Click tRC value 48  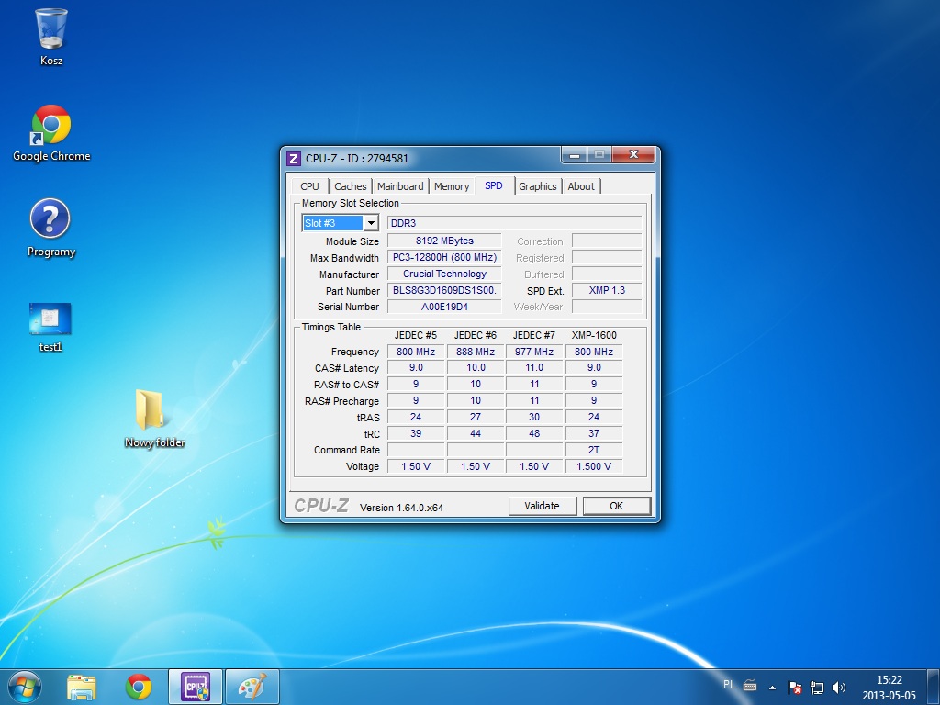pos(534,433)
